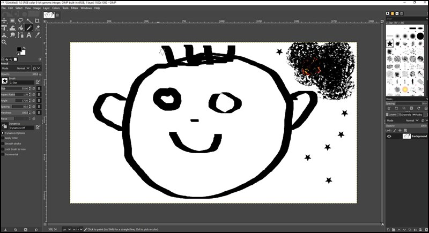
Task: Click the foreground black color swatch
Action: tap(19, 49)
